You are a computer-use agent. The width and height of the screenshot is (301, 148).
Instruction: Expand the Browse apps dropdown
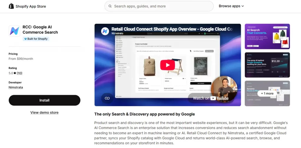click(231, 6)
